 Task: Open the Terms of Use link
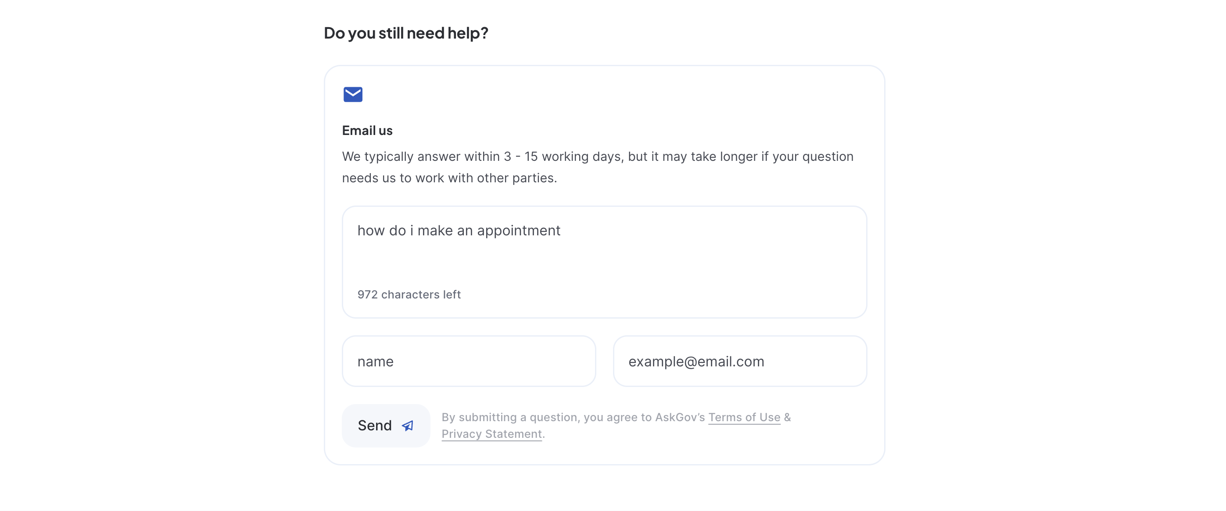(744, 417)
